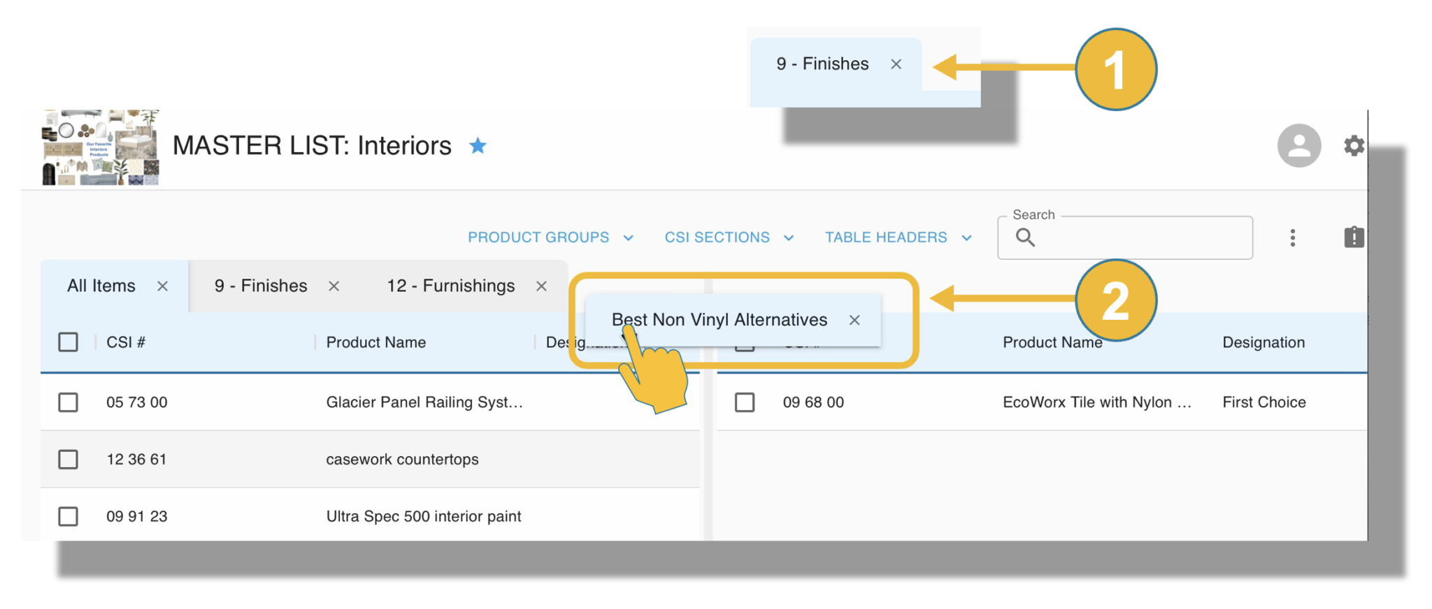
Task: Open the user account profile icon
Action: [1298, 145]
